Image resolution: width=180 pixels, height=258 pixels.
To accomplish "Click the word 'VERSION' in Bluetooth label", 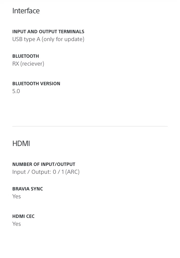I will click(x=50, y=84).
